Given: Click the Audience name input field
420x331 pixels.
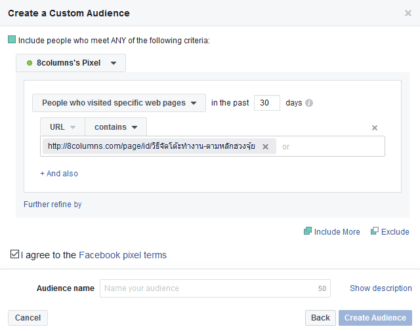Looking at the screenshot, I should click(x=215, y=288).
